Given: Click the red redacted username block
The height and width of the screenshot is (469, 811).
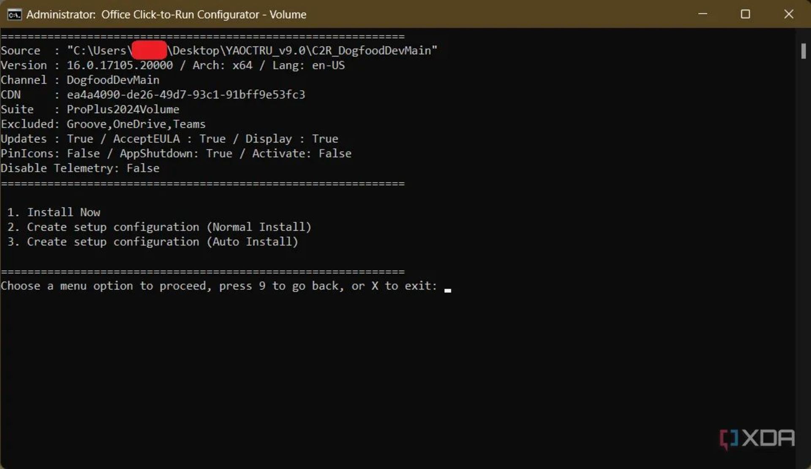Looking at the screenshot, I should coord(149,50).
